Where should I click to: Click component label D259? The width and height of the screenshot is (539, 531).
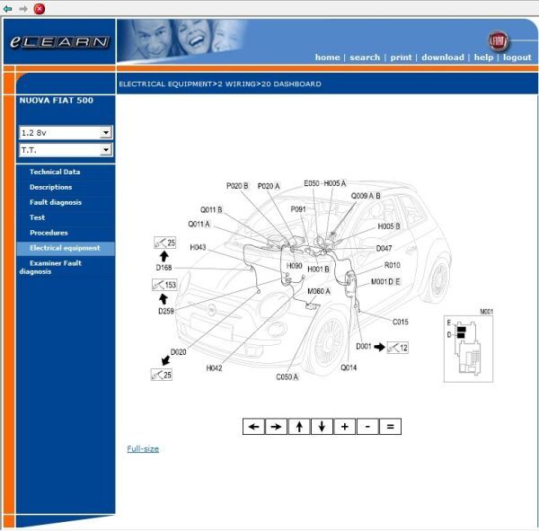[x=166, y=311]
